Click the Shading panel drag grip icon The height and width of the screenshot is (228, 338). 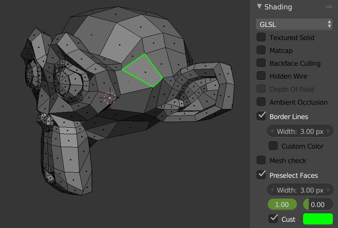point(329,7)
